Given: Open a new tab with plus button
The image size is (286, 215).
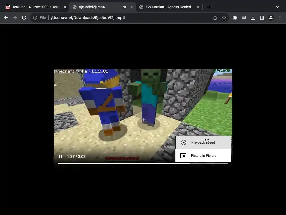Looking at the screenshot, I should (209, 7).
